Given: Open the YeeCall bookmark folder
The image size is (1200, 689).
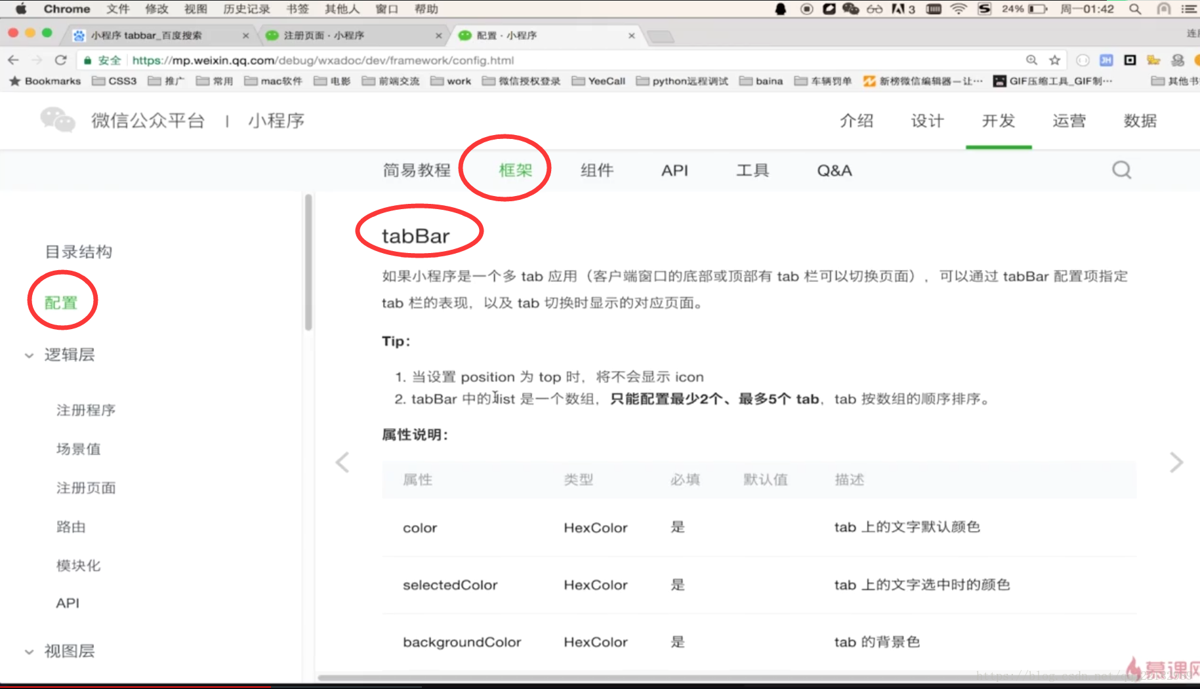Looking at the screenshot, I should 598,81.
